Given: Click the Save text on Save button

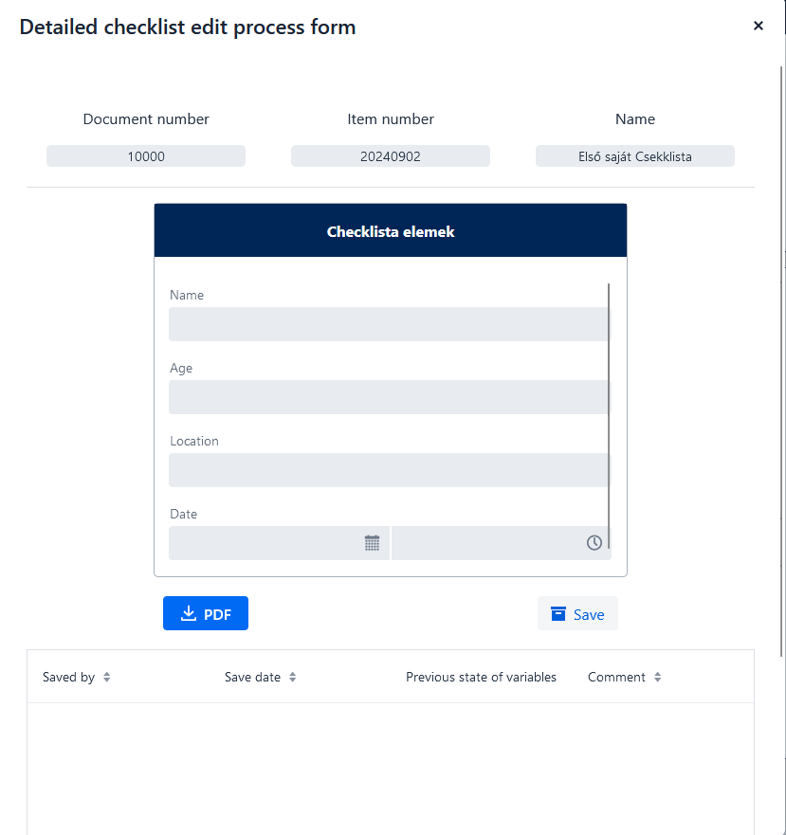Looking at the screenshot, I should click(x=589, y=614).
